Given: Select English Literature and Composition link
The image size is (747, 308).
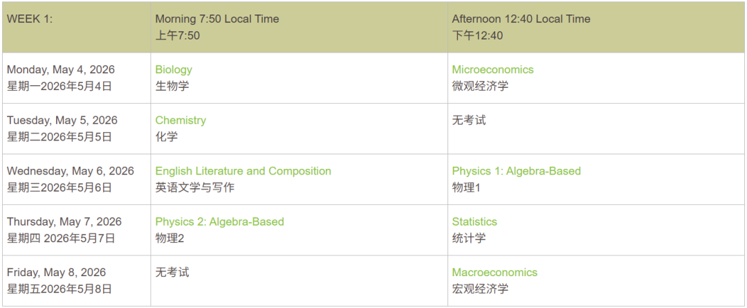Looking at the screenshot, I should click(x=243, y=171).
